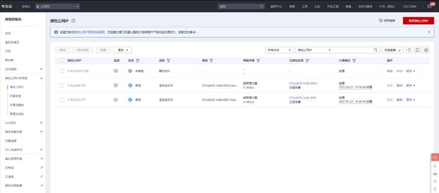
Task: Open the region selector dropdown in header
Action: 57,6
